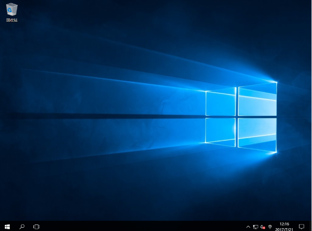This screenshot has height=231, width=312.
Task: Click the lower-right pane of the wallpaper logo
Action: click(x=257, y=134)
